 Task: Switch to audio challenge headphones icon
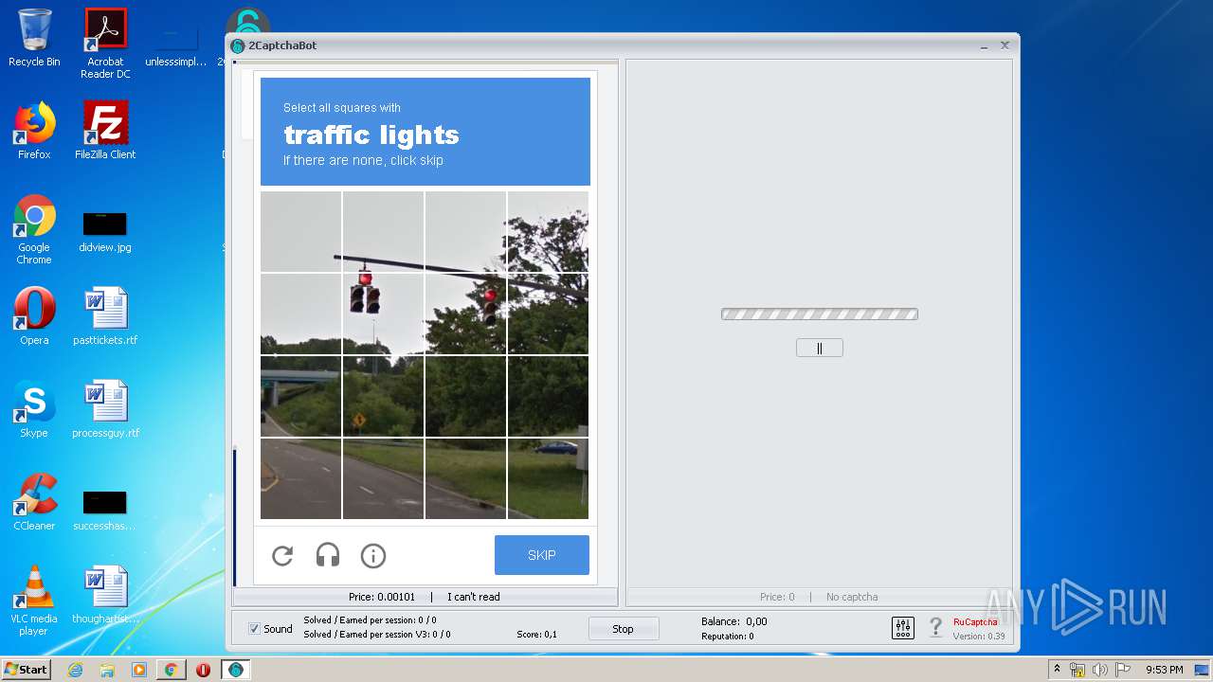328,556
